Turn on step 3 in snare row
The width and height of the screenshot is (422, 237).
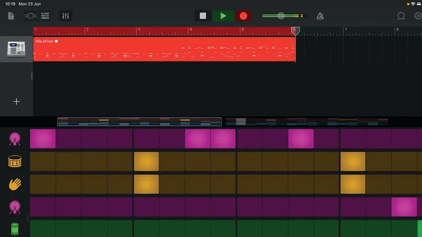[x=95, y=162]
